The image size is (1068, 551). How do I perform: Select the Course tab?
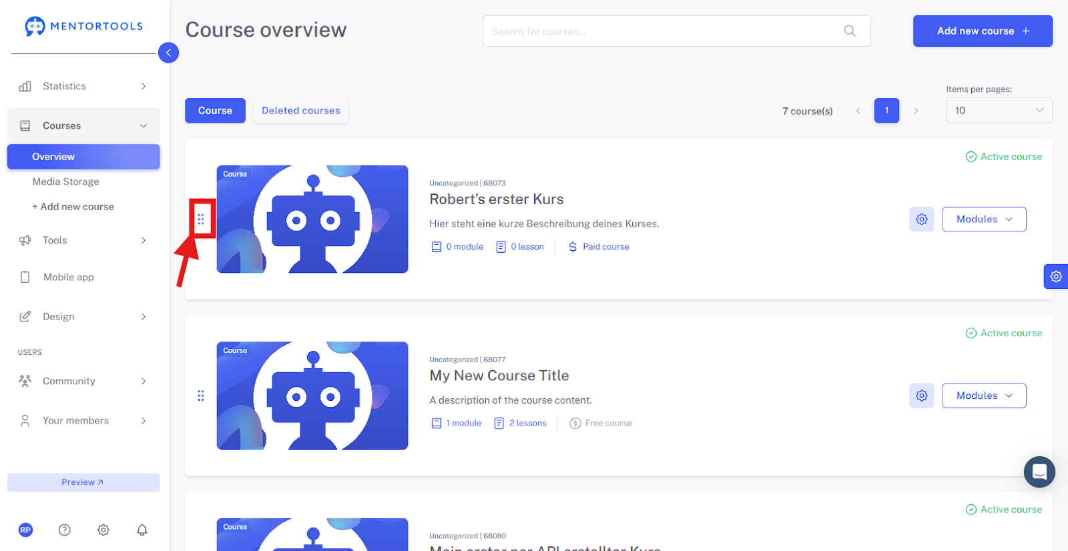pyautogui.click(x=215, y=111)
